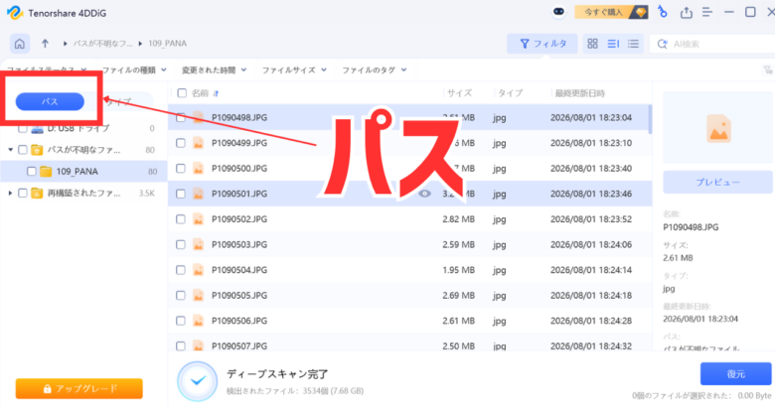Switch to simple list view
Image resolution: width=775 pixels, height=407 pixels.
pyautogui.click(x=633, y=44)
